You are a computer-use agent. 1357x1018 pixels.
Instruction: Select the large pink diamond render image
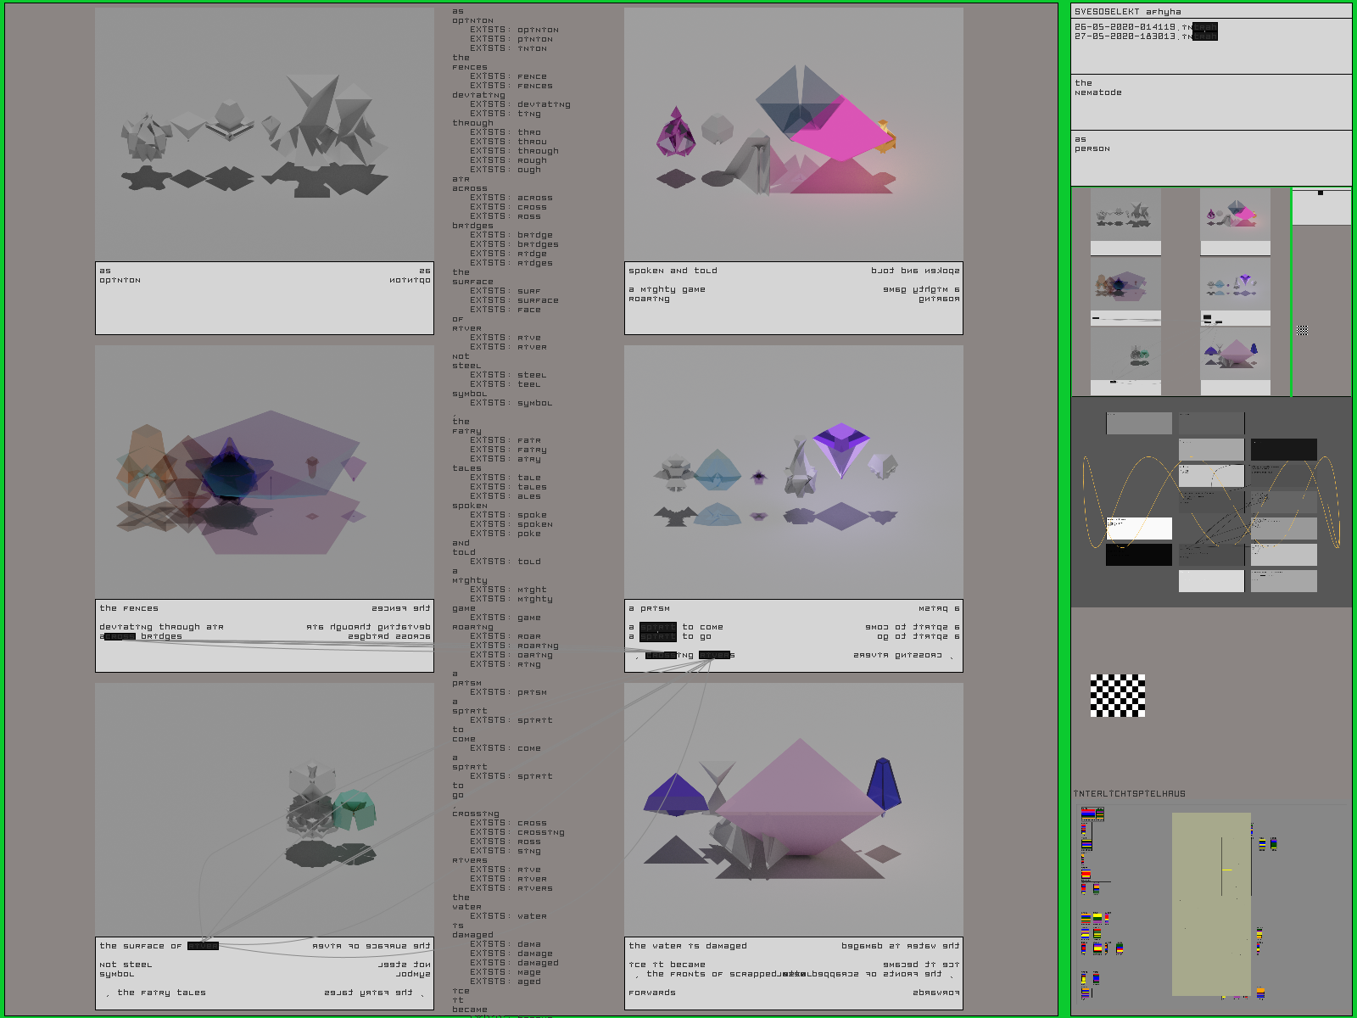pyautogui.click(x=793, y=134)
